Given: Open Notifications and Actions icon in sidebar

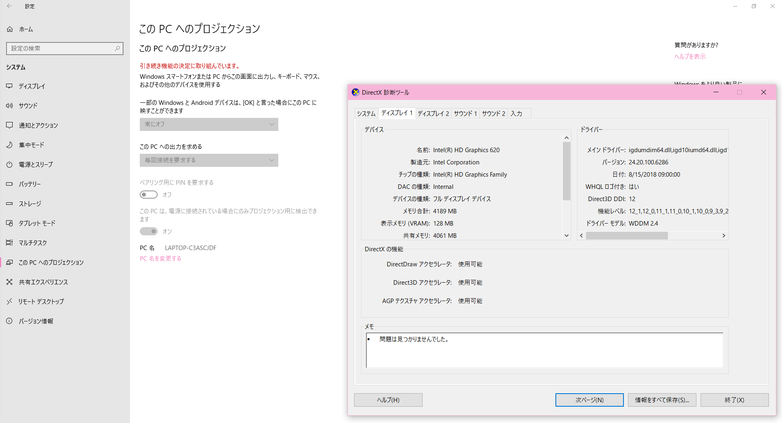Looking at the screenshot, I should pyautogui.click(x=9, y=125).
